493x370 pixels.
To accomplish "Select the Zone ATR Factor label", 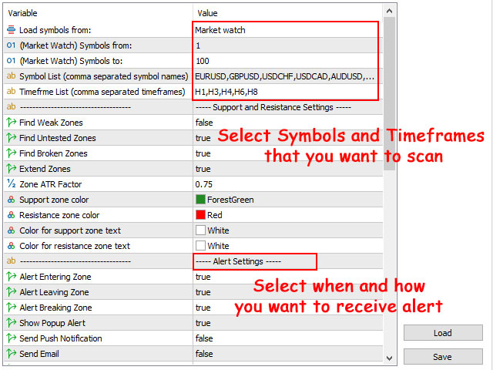I will (x=51, y=184).
